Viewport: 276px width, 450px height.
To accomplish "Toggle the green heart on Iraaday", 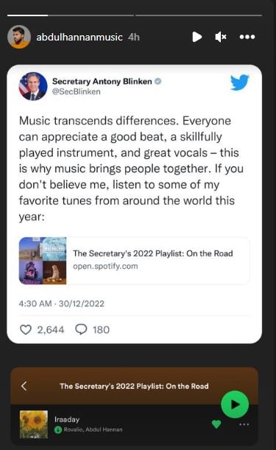I will coord(216,424).
